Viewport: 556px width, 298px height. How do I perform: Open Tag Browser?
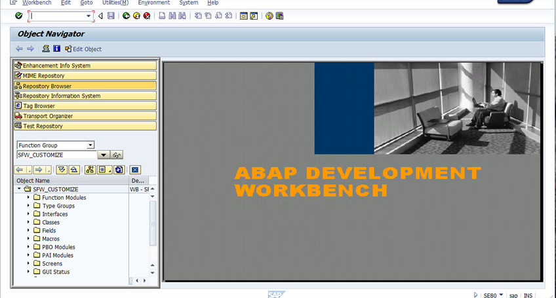[85, 105]
